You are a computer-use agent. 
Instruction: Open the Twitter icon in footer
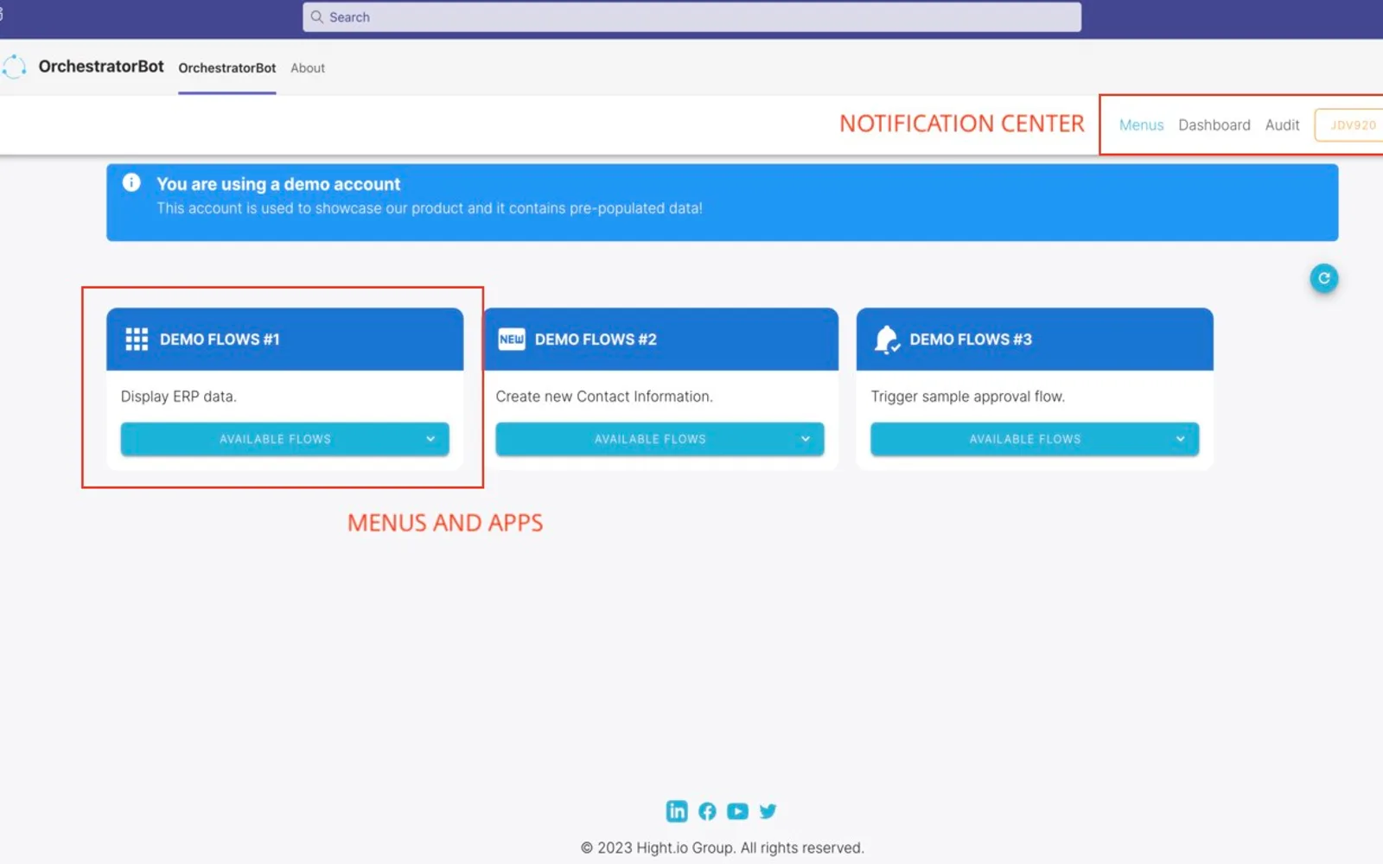click(x=768, y=811)
